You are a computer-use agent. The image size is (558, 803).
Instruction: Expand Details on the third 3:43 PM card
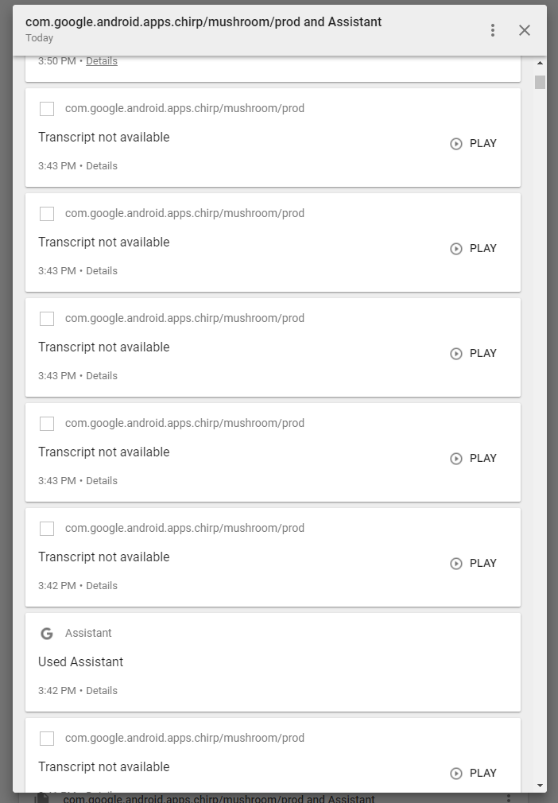102,375
